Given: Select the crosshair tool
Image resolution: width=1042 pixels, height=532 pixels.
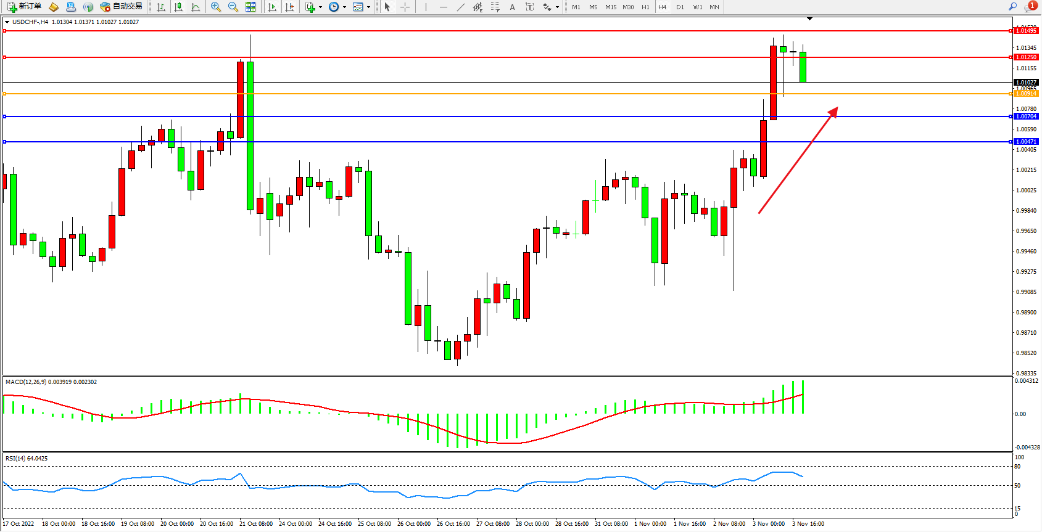Looking at the screenshot, I should point(405,7).
